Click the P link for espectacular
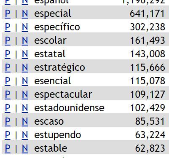The width and height of the screenshot is (169, 158). click(8, 94)
